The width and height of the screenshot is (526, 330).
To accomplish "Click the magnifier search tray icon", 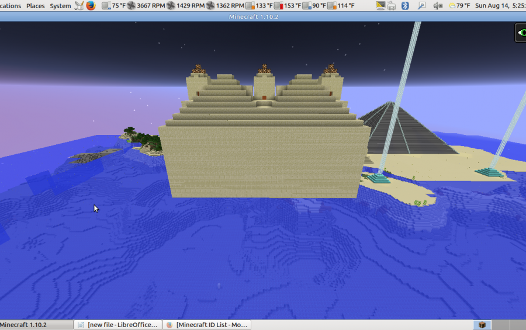I will click(421, 5).
